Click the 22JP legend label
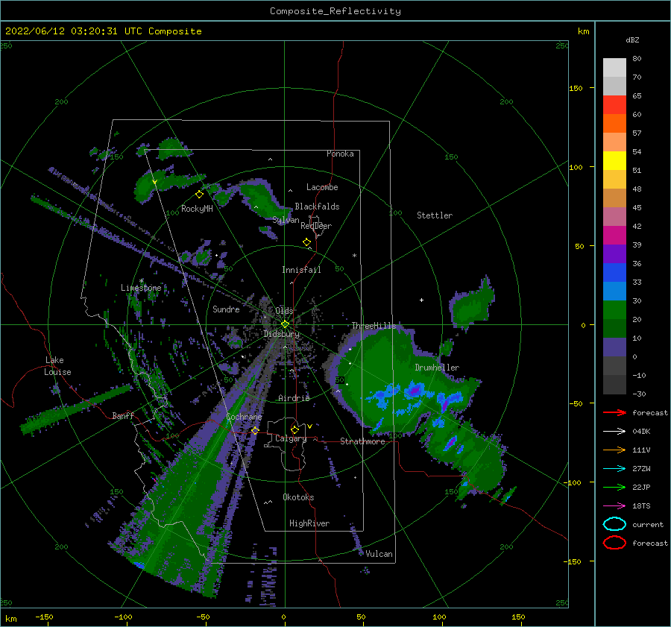Screen dimensions: 671x627 [641, 487]
